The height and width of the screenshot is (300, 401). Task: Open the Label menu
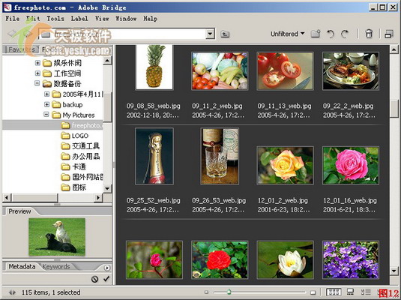tap(79, 19)
